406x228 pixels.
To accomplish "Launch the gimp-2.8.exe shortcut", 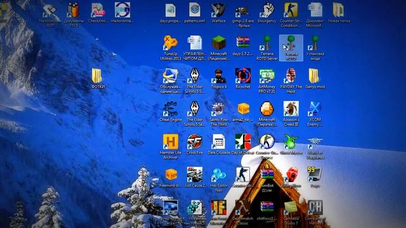I will click(242, 15).
